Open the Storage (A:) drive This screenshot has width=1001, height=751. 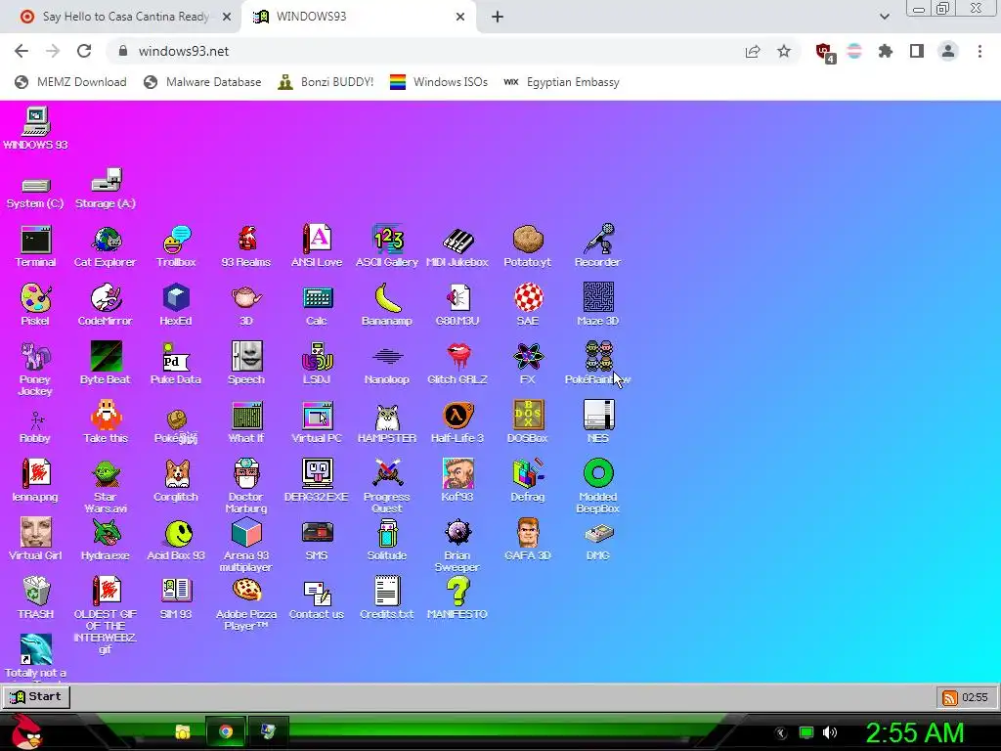pos(106,189)
